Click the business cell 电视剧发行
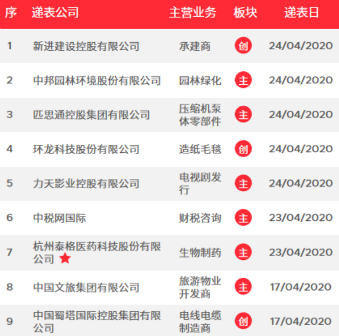The height and width of the screenshot is (336, 339). pos(200,184)
